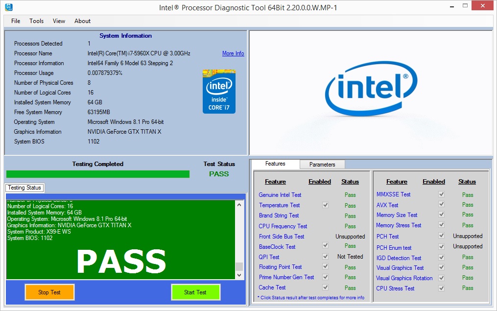
Task: Select the Testing Status tab
Action: [x=24, y=188]
